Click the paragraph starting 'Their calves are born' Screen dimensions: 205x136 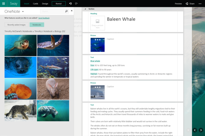tap(129, 122)
